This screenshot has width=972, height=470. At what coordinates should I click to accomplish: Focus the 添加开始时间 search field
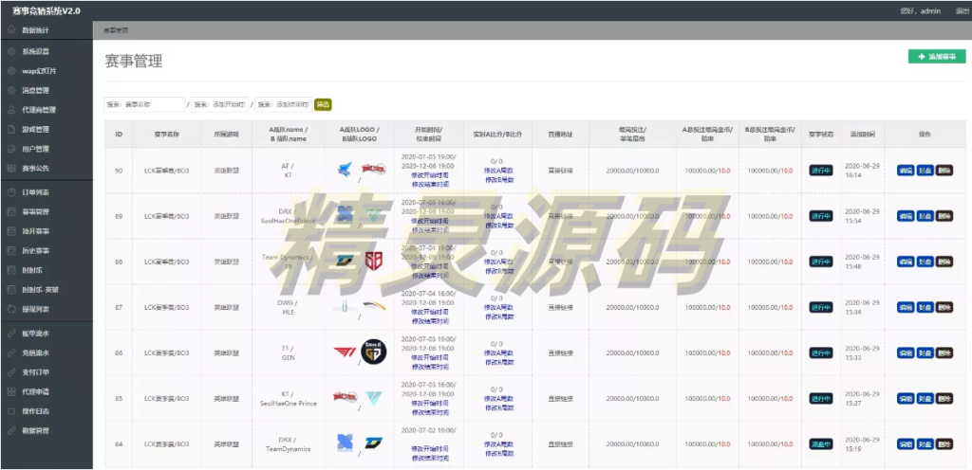[x=219, y=104]
